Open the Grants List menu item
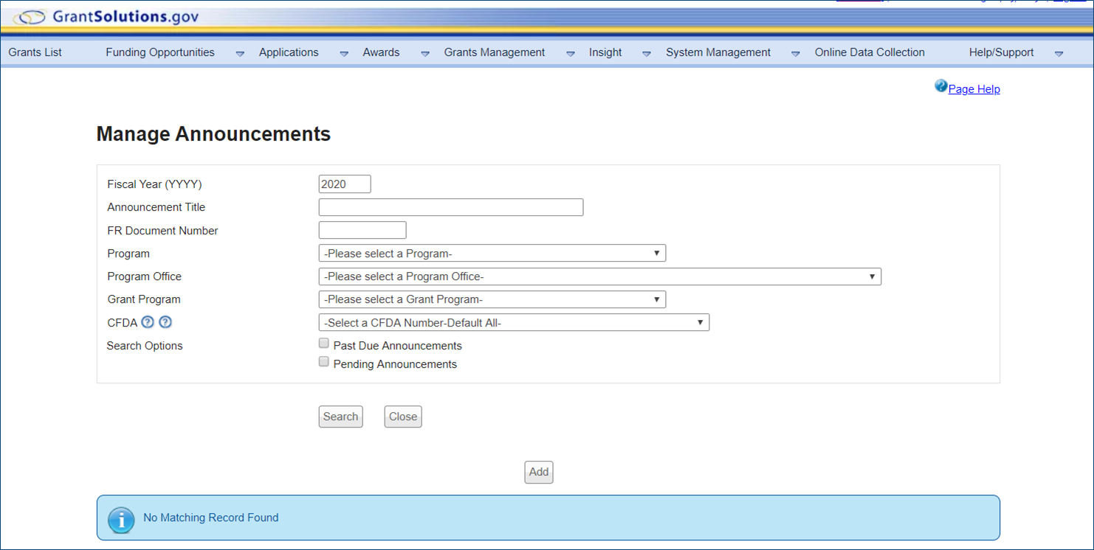This screenshot has height=550, width=1094. (35, 52)
